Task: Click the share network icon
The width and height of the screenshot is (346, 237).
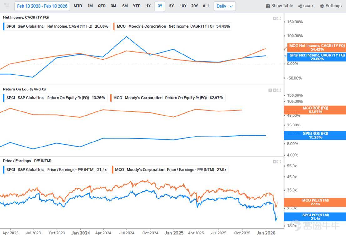Action: [300, 6]
